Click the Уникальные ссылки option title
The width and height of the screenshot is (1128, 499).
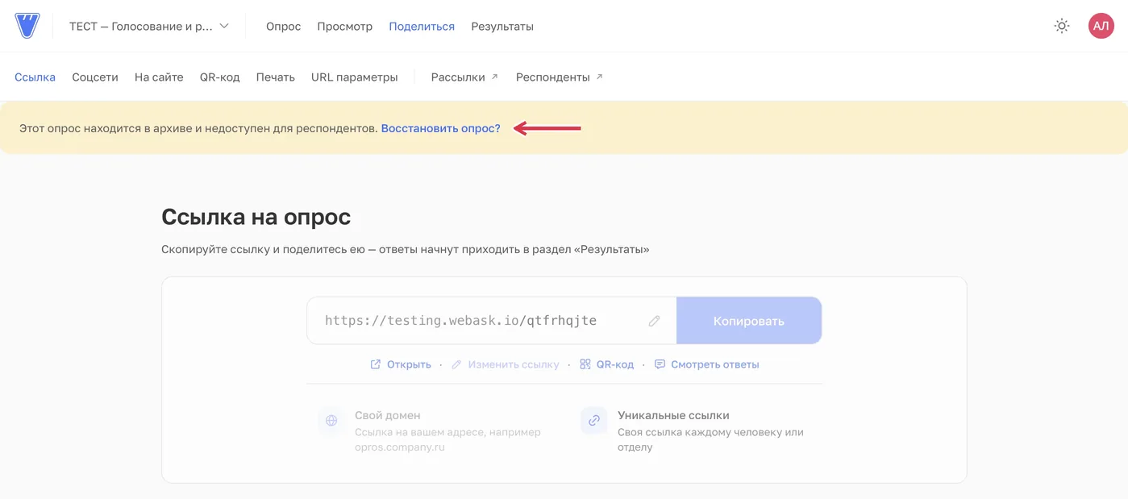click(673, 415)
